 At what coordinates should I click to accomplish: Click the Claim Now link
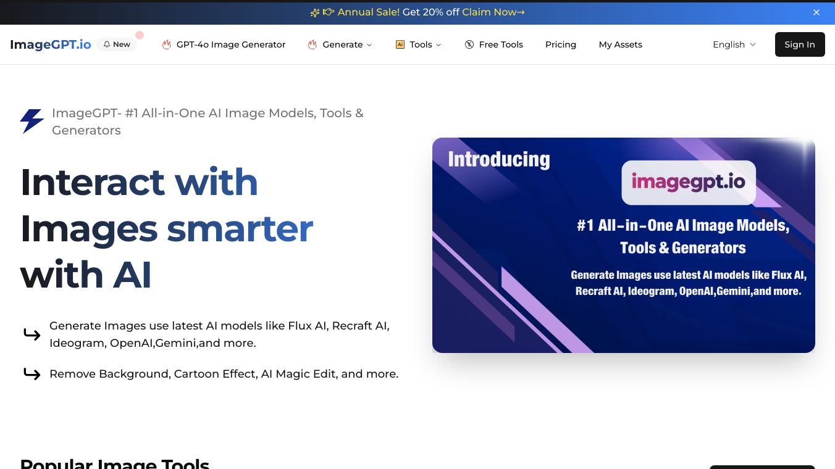click(493, 12)
